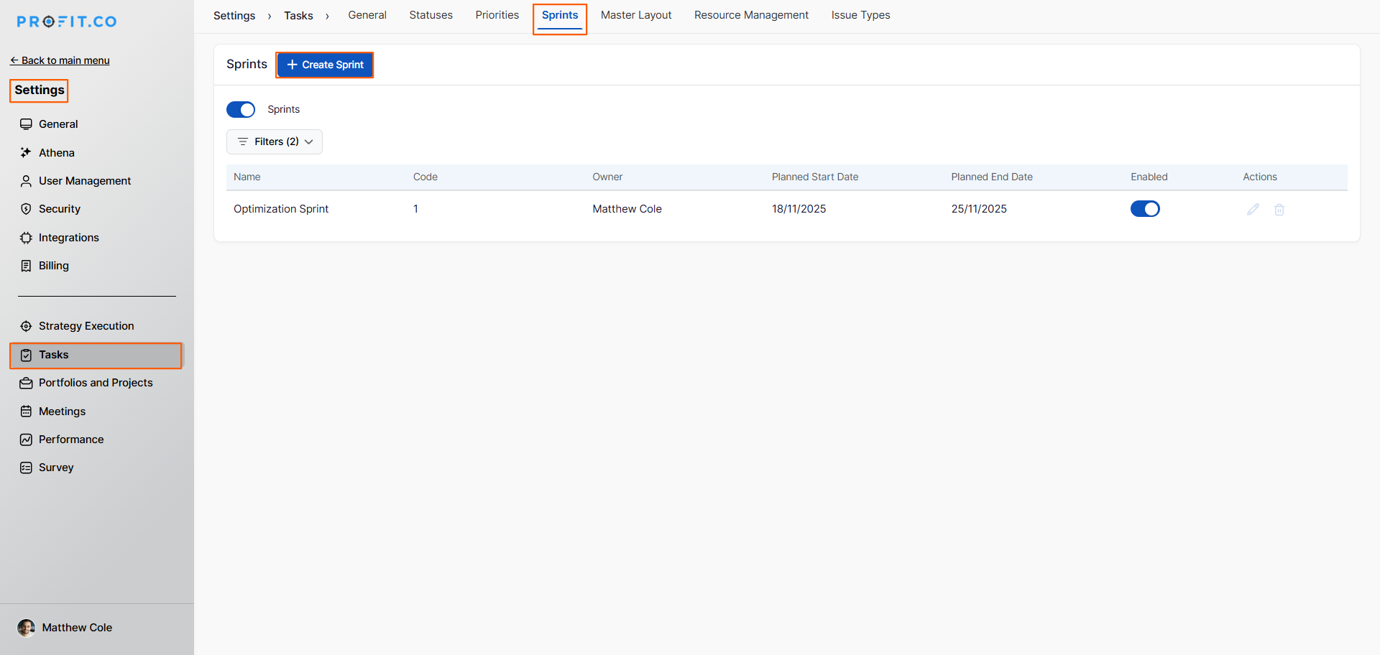
Task: Open Athena settings via sparkle icon
Action: (26, 152)
